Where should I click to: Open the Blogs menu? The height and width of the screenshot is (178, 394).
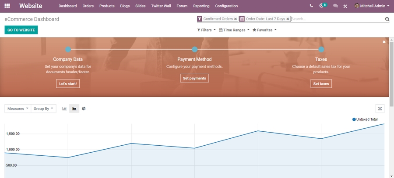(x=125, y=6)
